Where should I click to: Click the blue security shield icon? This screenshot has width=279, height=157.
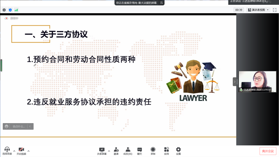pyautogui.click(x=10, y=10)
